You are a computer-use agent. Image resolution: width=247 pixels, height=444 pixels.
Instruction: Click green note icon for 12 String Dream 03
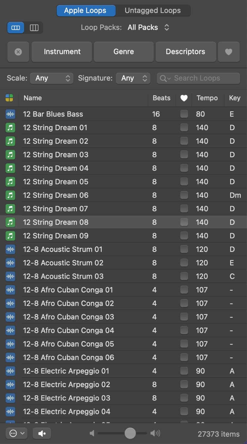tap(10, 155)
